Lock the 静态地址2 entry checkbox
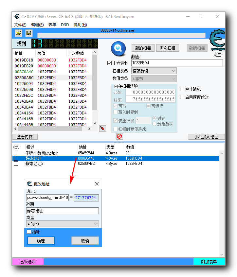The image size is (237, 277). (x=16, y=164)
